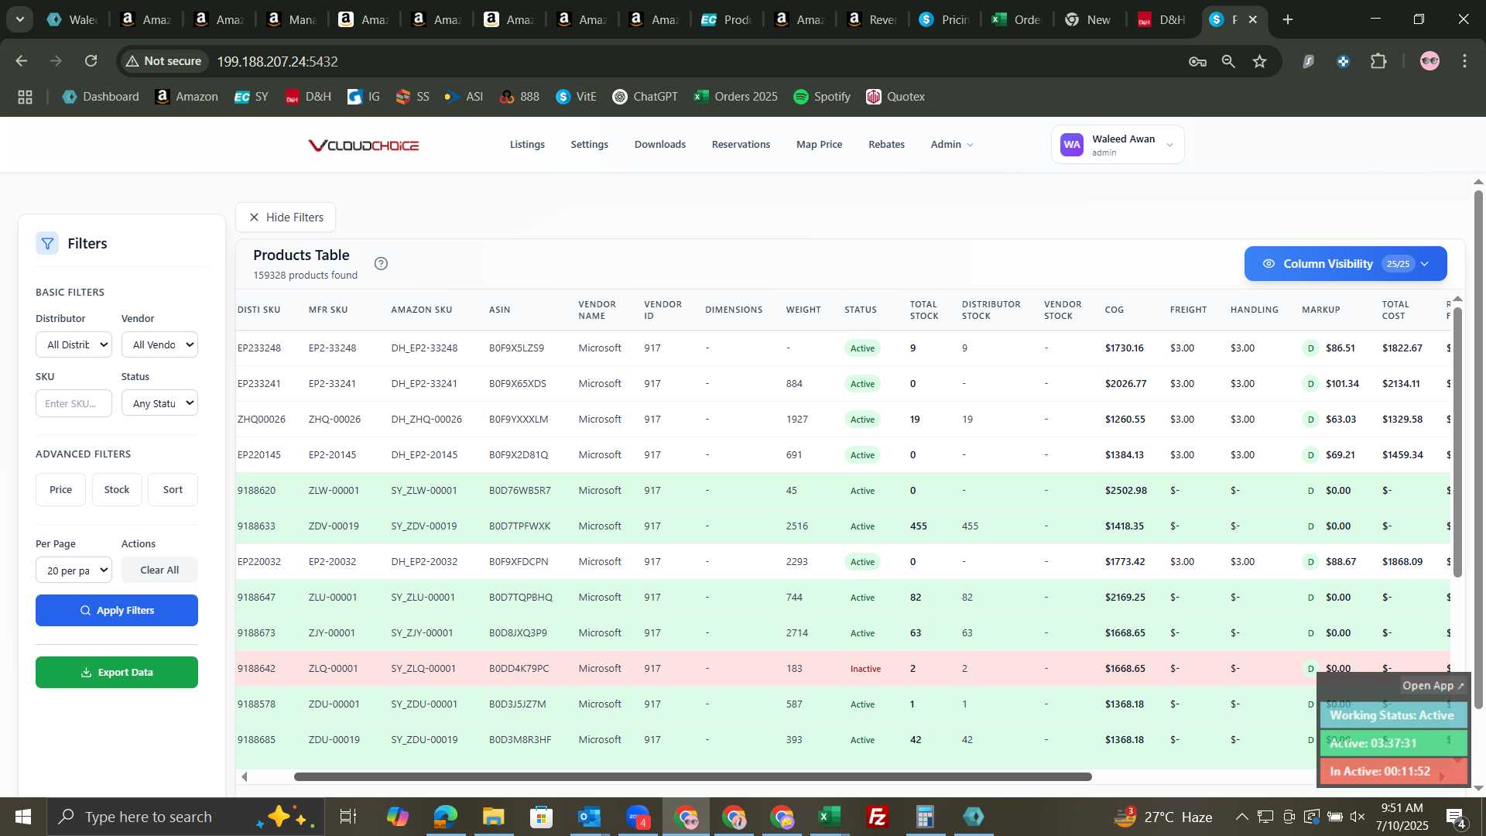
Task: Click the page vertical scrollbar thumb
Action: pyautogui.click(x=1478, y=449)
